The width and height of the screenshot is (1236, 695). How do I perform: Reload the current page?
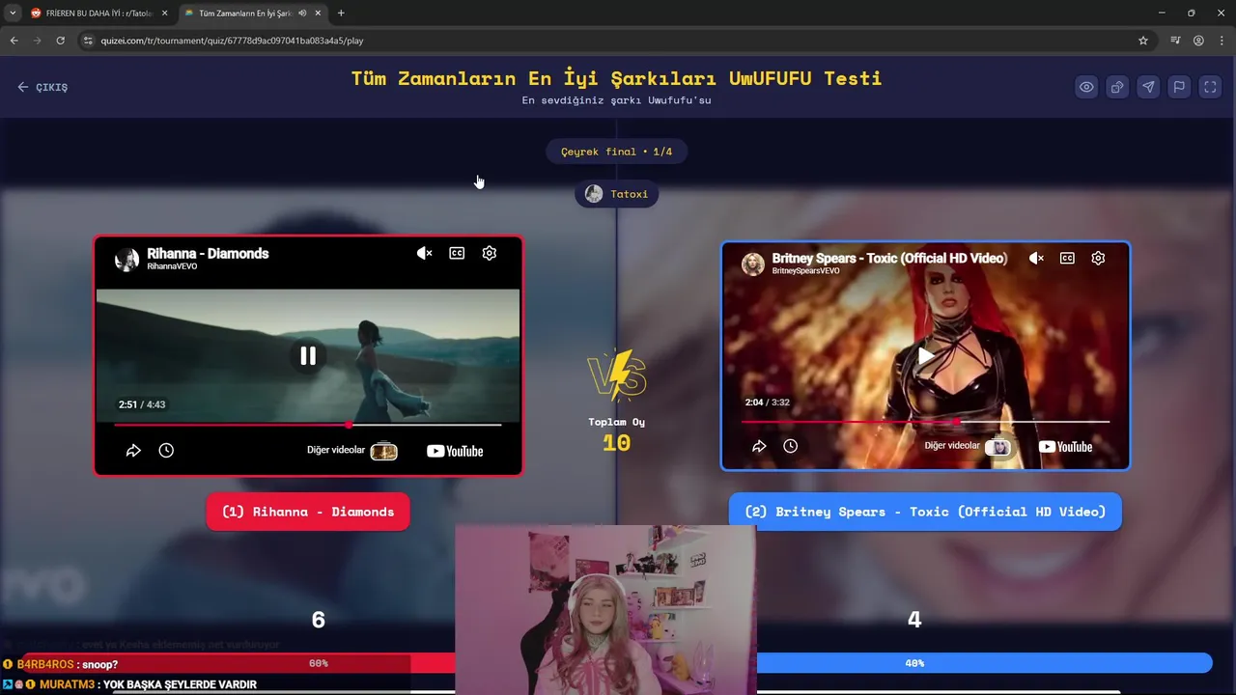coord(60,41)
